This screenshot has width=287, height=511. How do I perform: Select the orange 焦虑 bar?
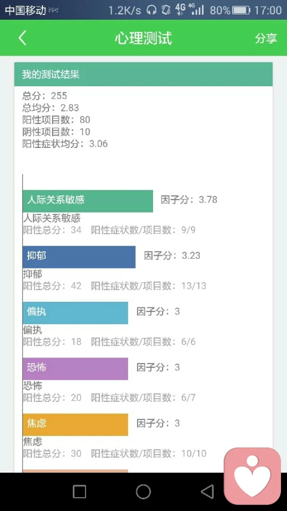click(75, 425)
